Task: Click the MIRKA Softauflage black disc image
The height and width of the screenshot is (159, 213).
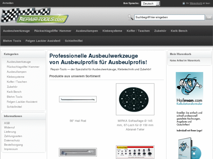Action: point(135,99)
